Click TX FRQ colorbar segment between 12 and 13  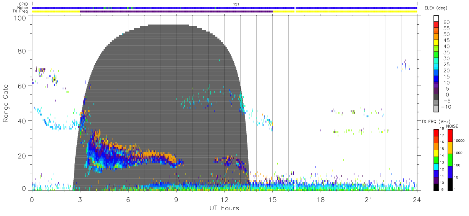pyautogui.click(x=436, y=166)
